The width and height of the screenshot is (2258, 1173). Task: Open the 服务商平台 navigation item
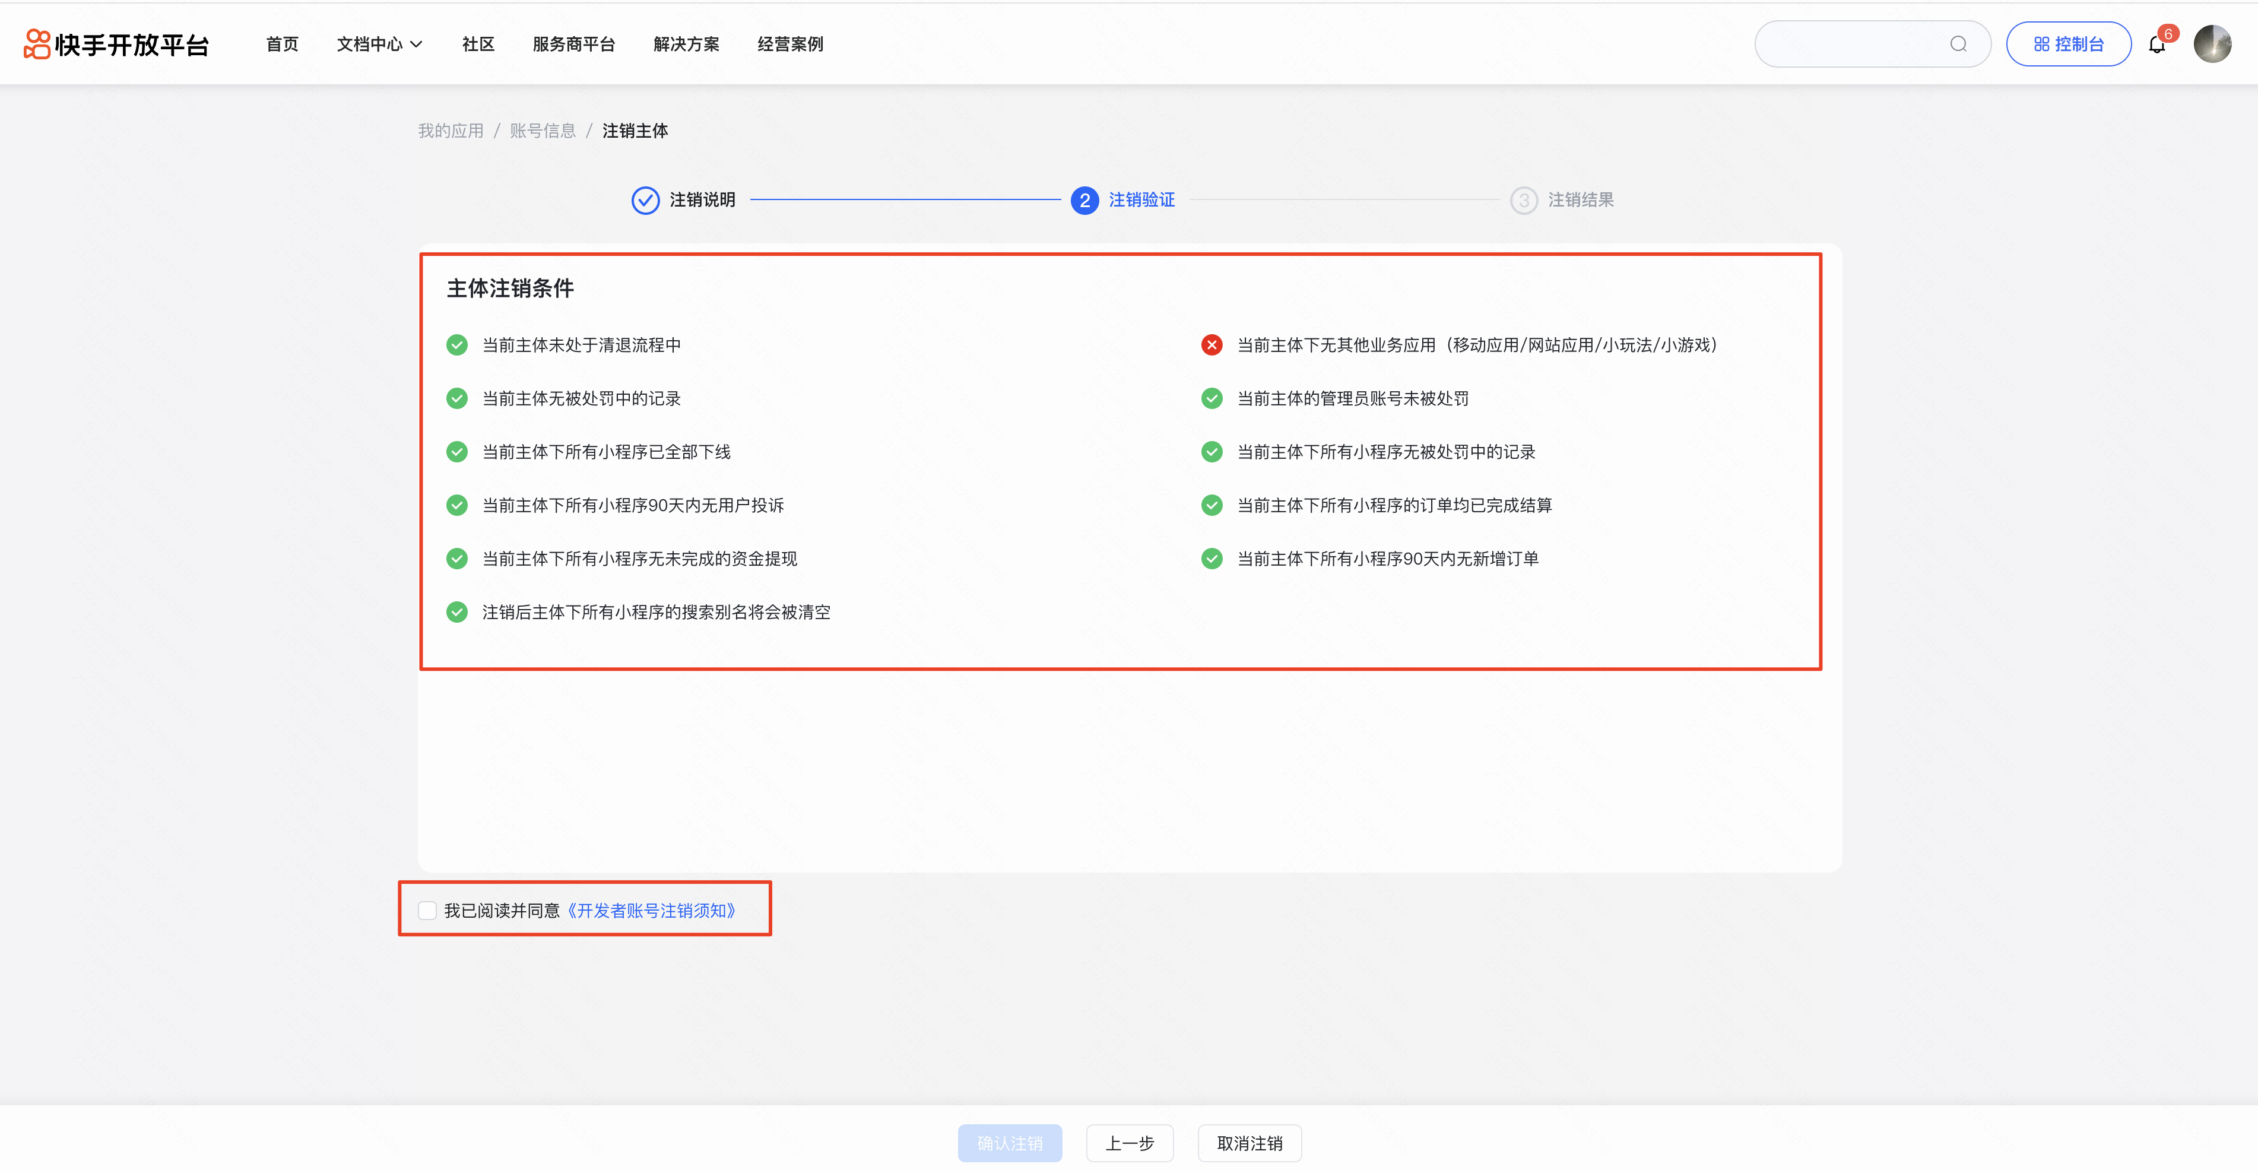[x=573, y=44]
